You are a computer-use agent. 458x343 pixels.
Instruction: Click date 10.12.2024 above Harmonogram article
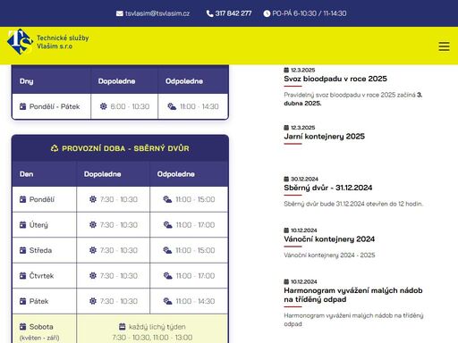[x=304, y=281]
